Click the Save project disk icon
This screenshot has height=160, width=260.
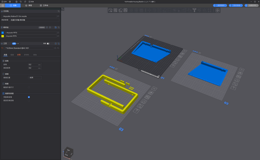16,2
